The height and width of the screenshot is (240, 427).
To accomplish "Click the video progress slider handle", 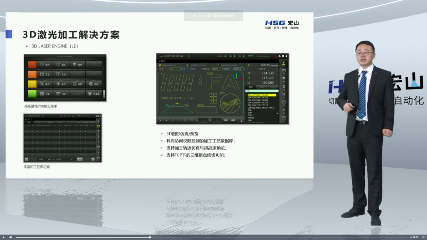I will click(150, 237).
